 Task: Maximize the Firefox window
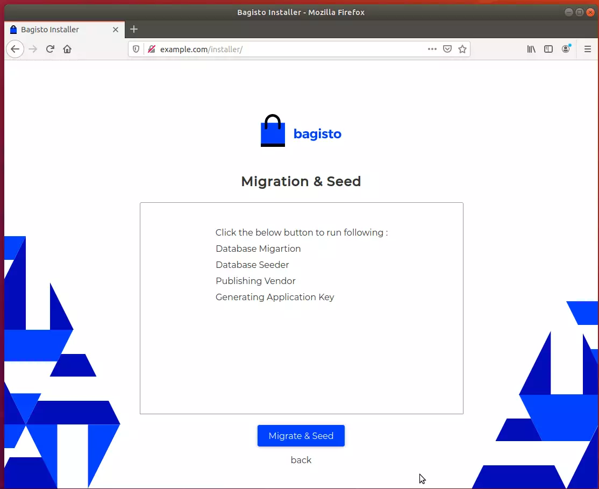(580, 12)
